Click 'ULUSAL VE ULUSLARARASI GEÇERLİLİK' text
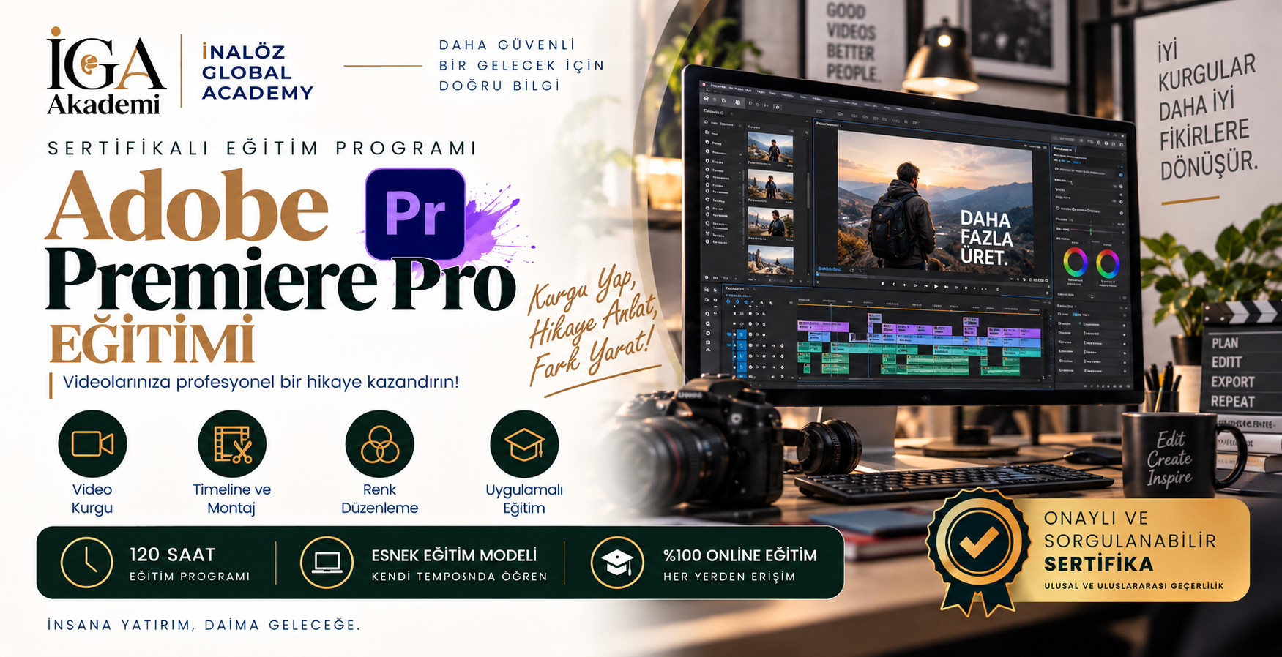 click(1133, 586)
